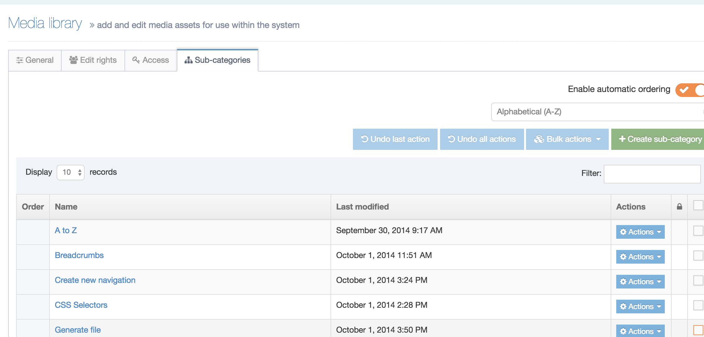Click the sliders icon on General tab
This screenshot has height=337, width=704.
pyautogui.click(x=20, y=60)
